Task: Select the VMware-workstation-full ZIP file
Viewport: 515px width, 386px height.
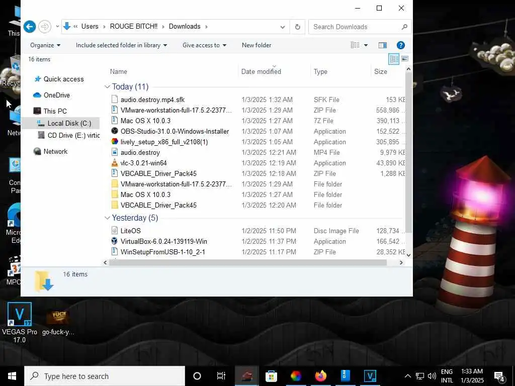Action: tap(176, 110)
